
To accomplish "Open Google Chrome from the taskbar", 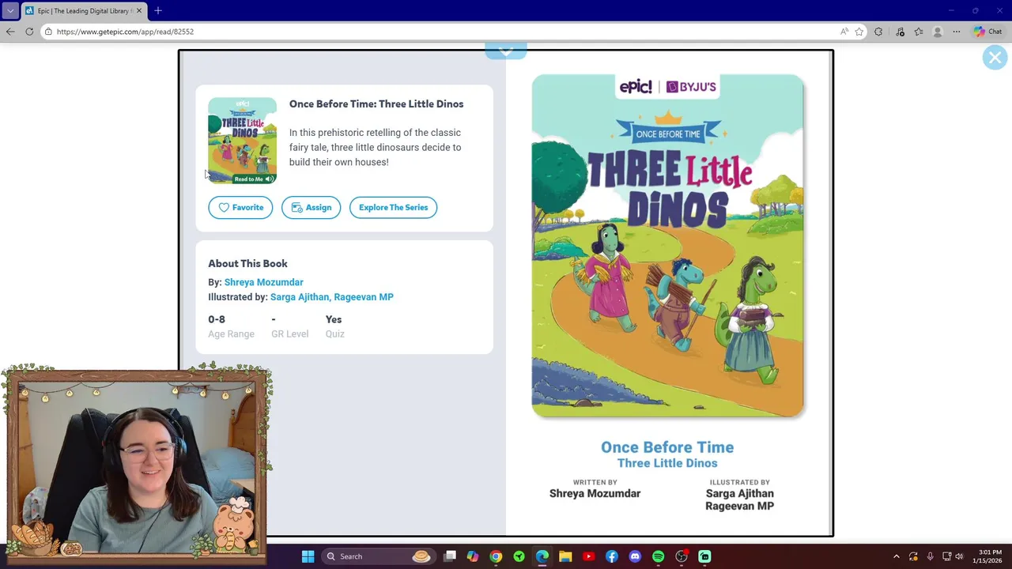I will [x=496, y=556].
